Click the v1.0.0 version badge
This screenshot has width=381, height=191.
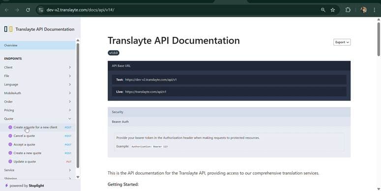[x=114, y=53]
